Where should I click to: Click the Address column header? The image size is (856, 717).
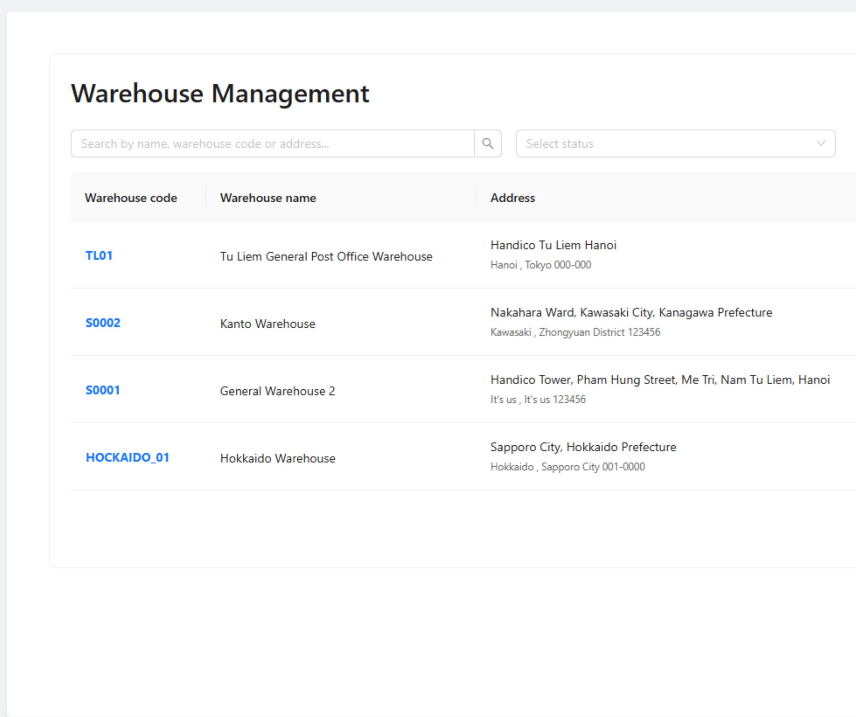512,198
